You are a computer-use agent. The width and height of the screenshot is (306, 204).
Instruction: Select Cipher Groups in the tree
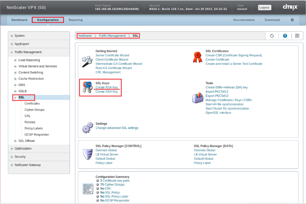34,110
